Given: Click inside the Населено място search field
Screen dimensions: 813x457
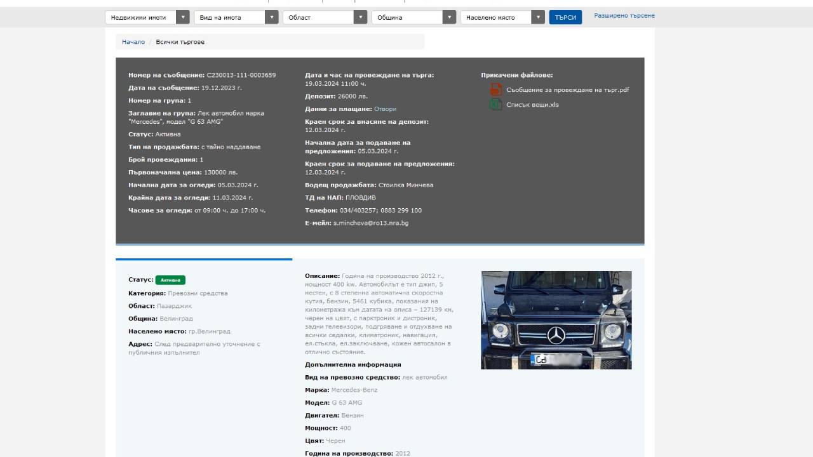Looking at the screenshot, I should click(495, 17).
